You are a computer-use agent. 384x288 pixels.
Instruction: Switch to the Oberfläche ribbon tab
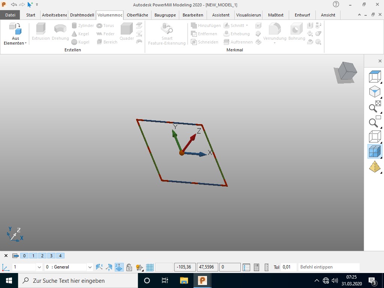tap(137, 15)
